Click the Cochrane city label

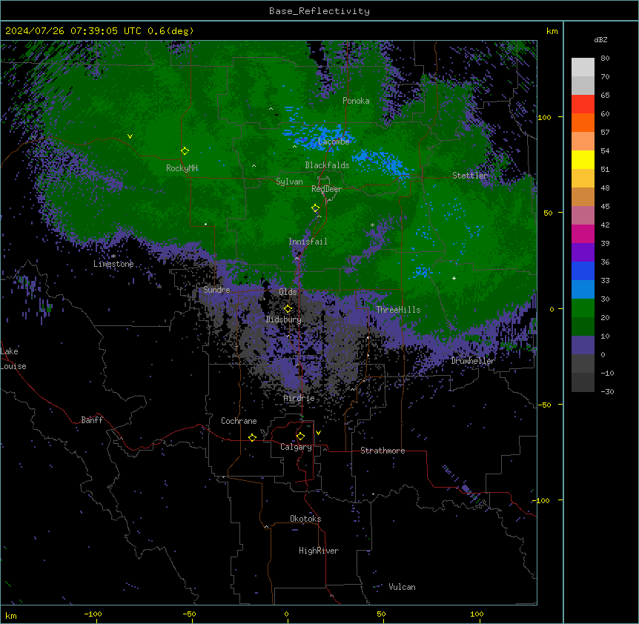tap(239, 421)
